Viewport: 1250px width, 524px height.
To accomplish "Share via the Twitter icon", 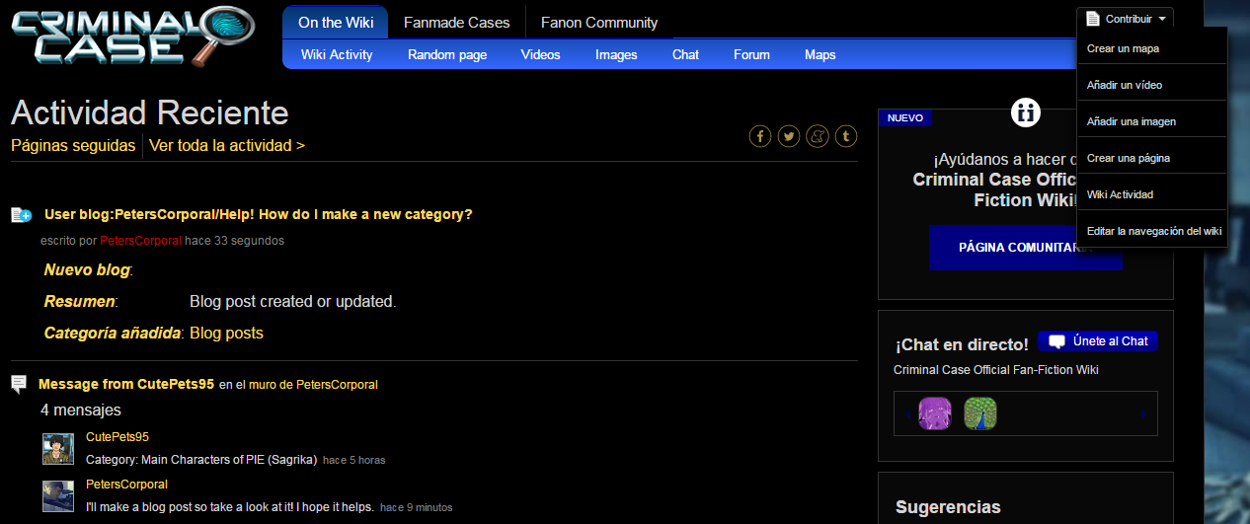I will pos(788,136).
